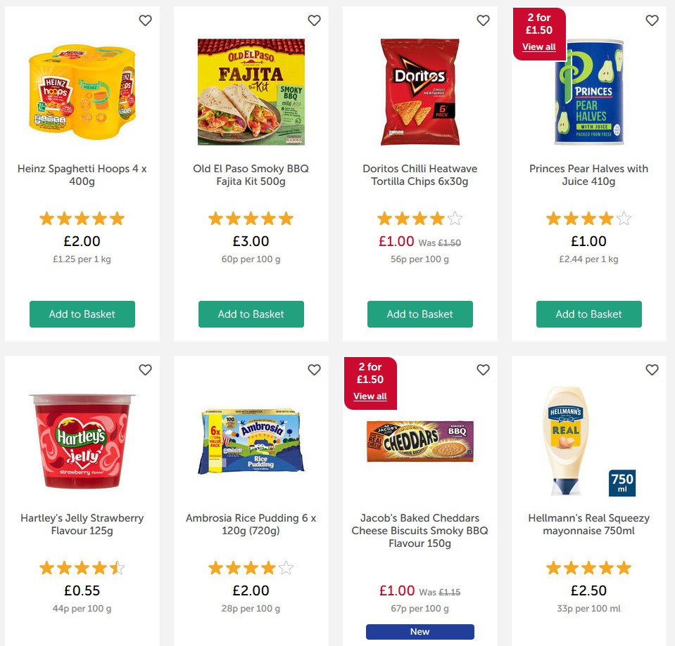Favourite Jacob's Baked Cheddars with the heart icon
Viewport: 675px width, 646px height.
click(484, 369)
